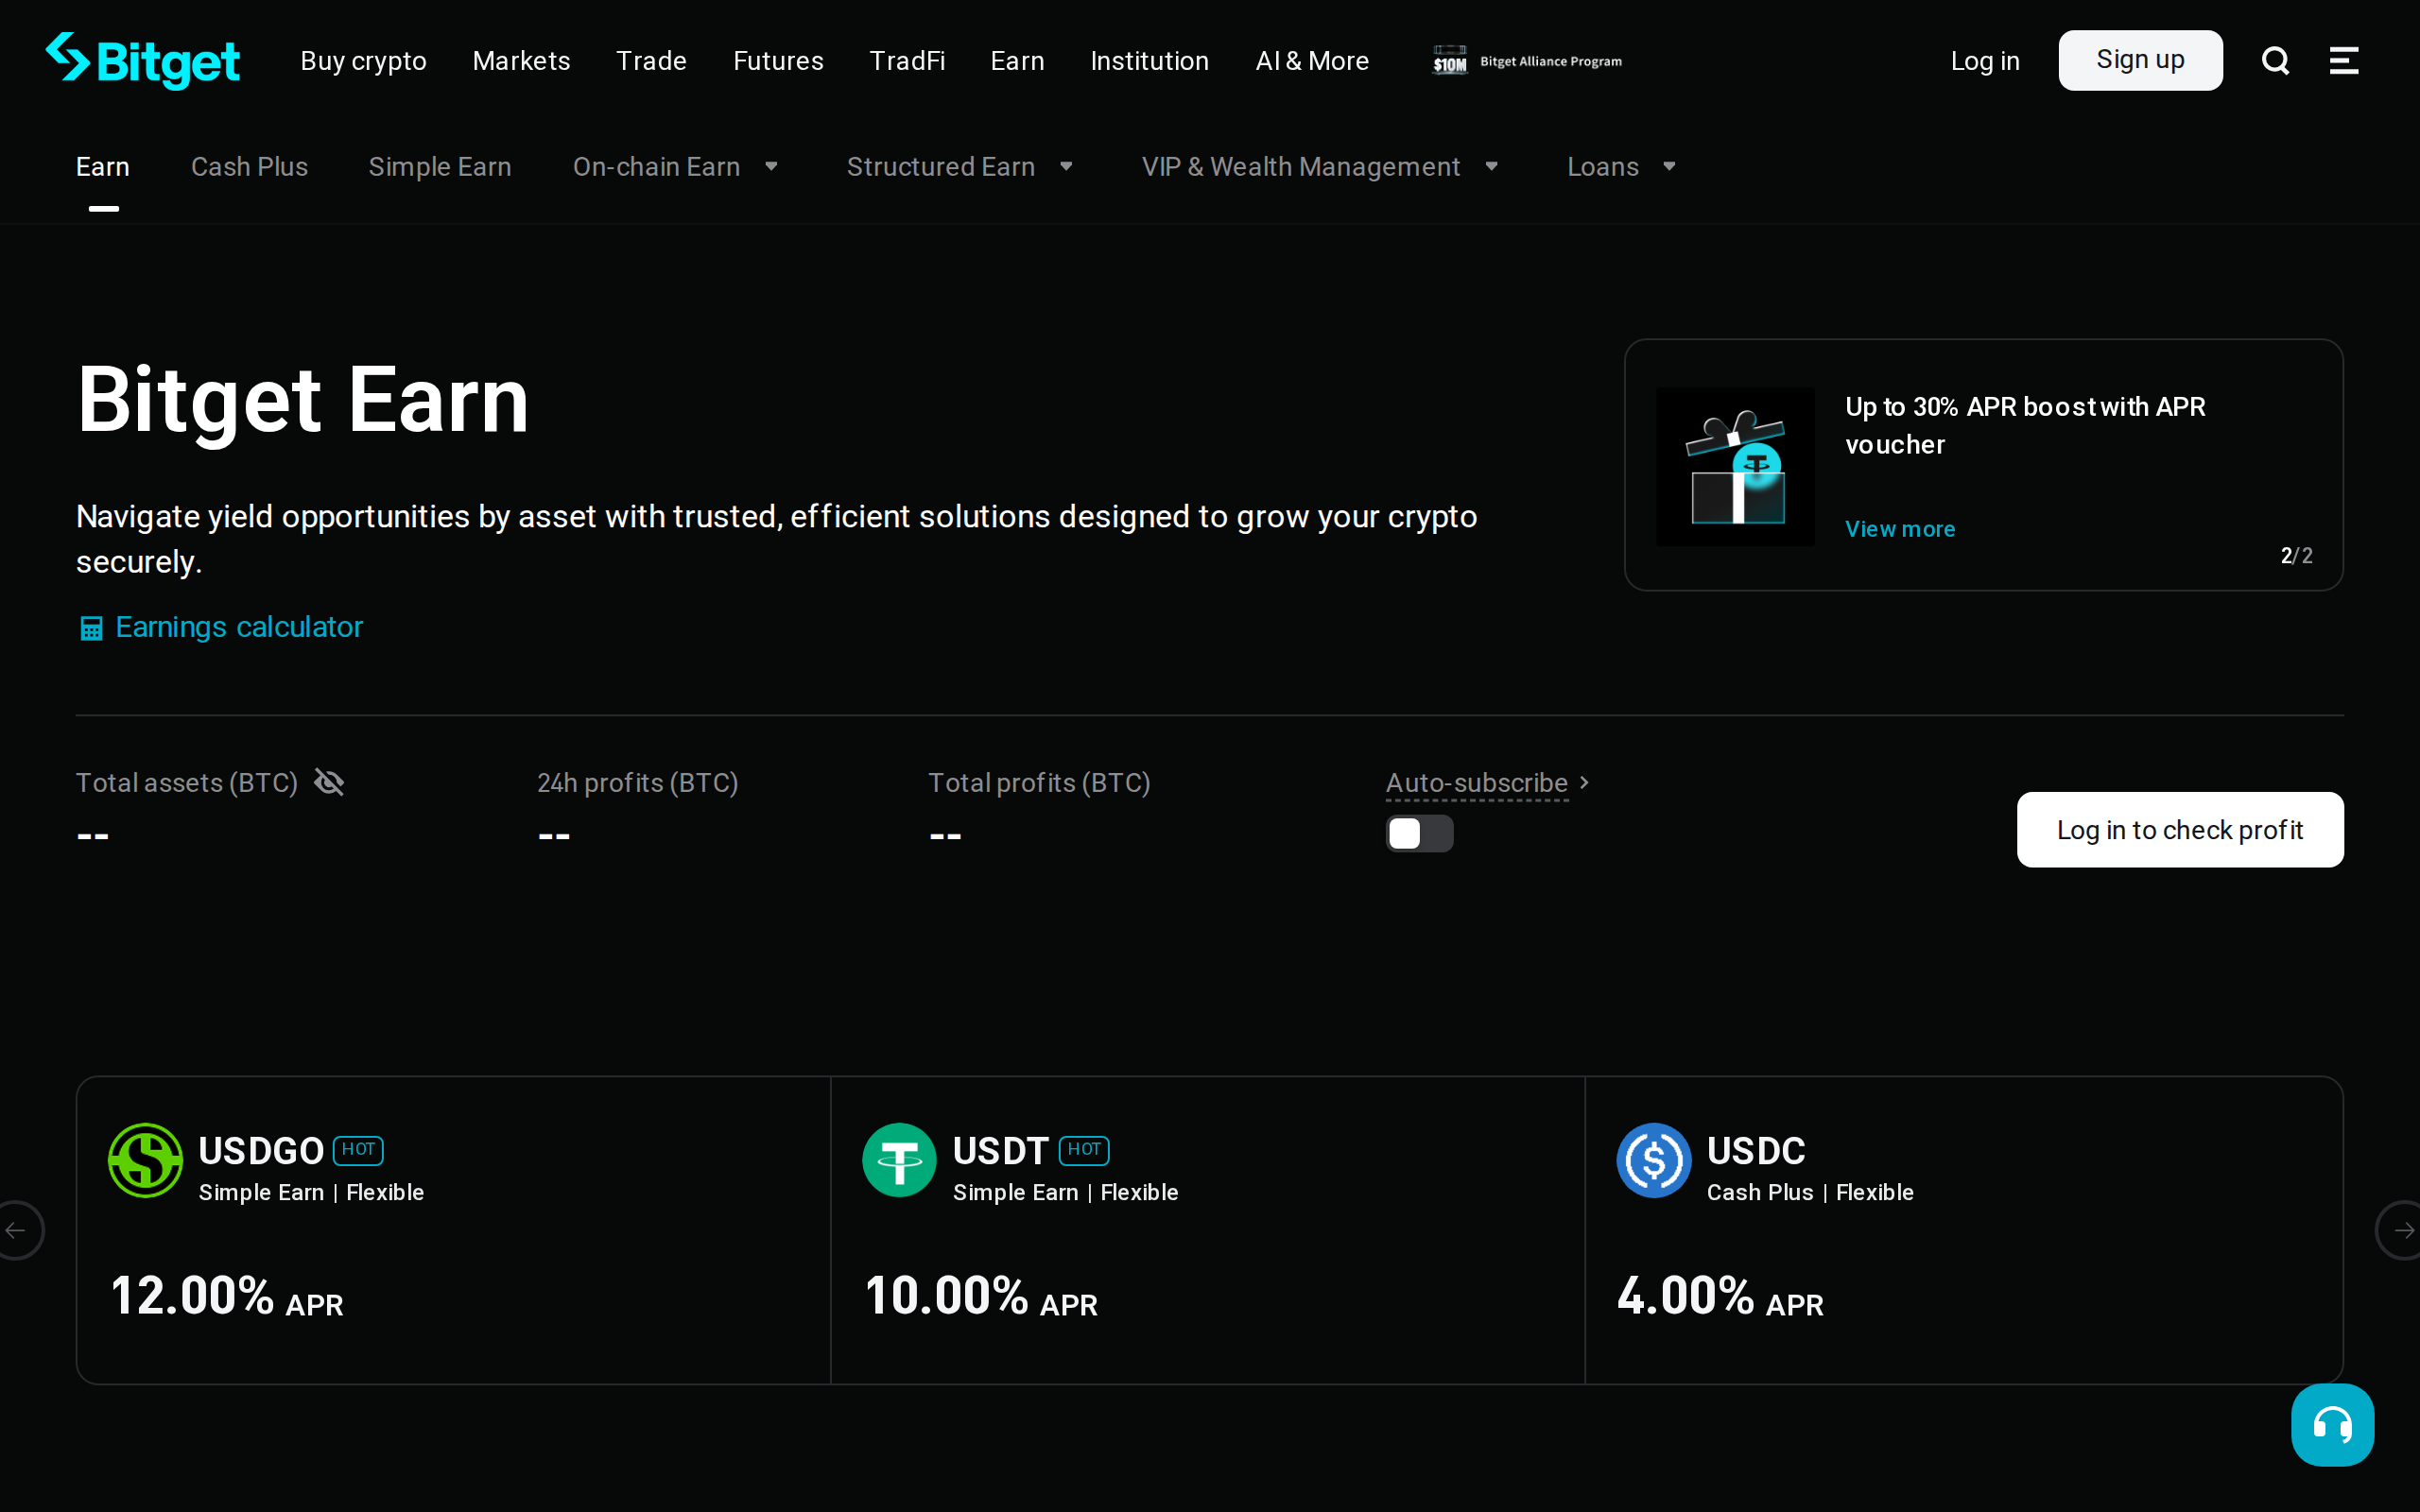
Task: Click the 4.00% APR value
Action: coord(1720,1296)
